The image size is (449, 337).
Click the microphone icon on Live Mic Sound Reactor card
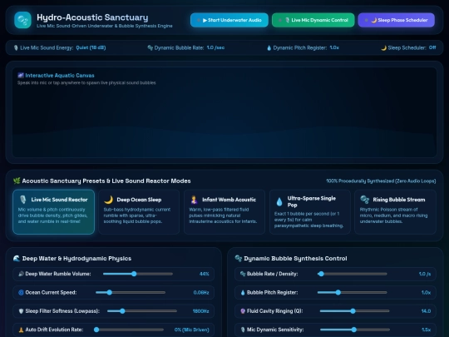[x=23, y=200]
